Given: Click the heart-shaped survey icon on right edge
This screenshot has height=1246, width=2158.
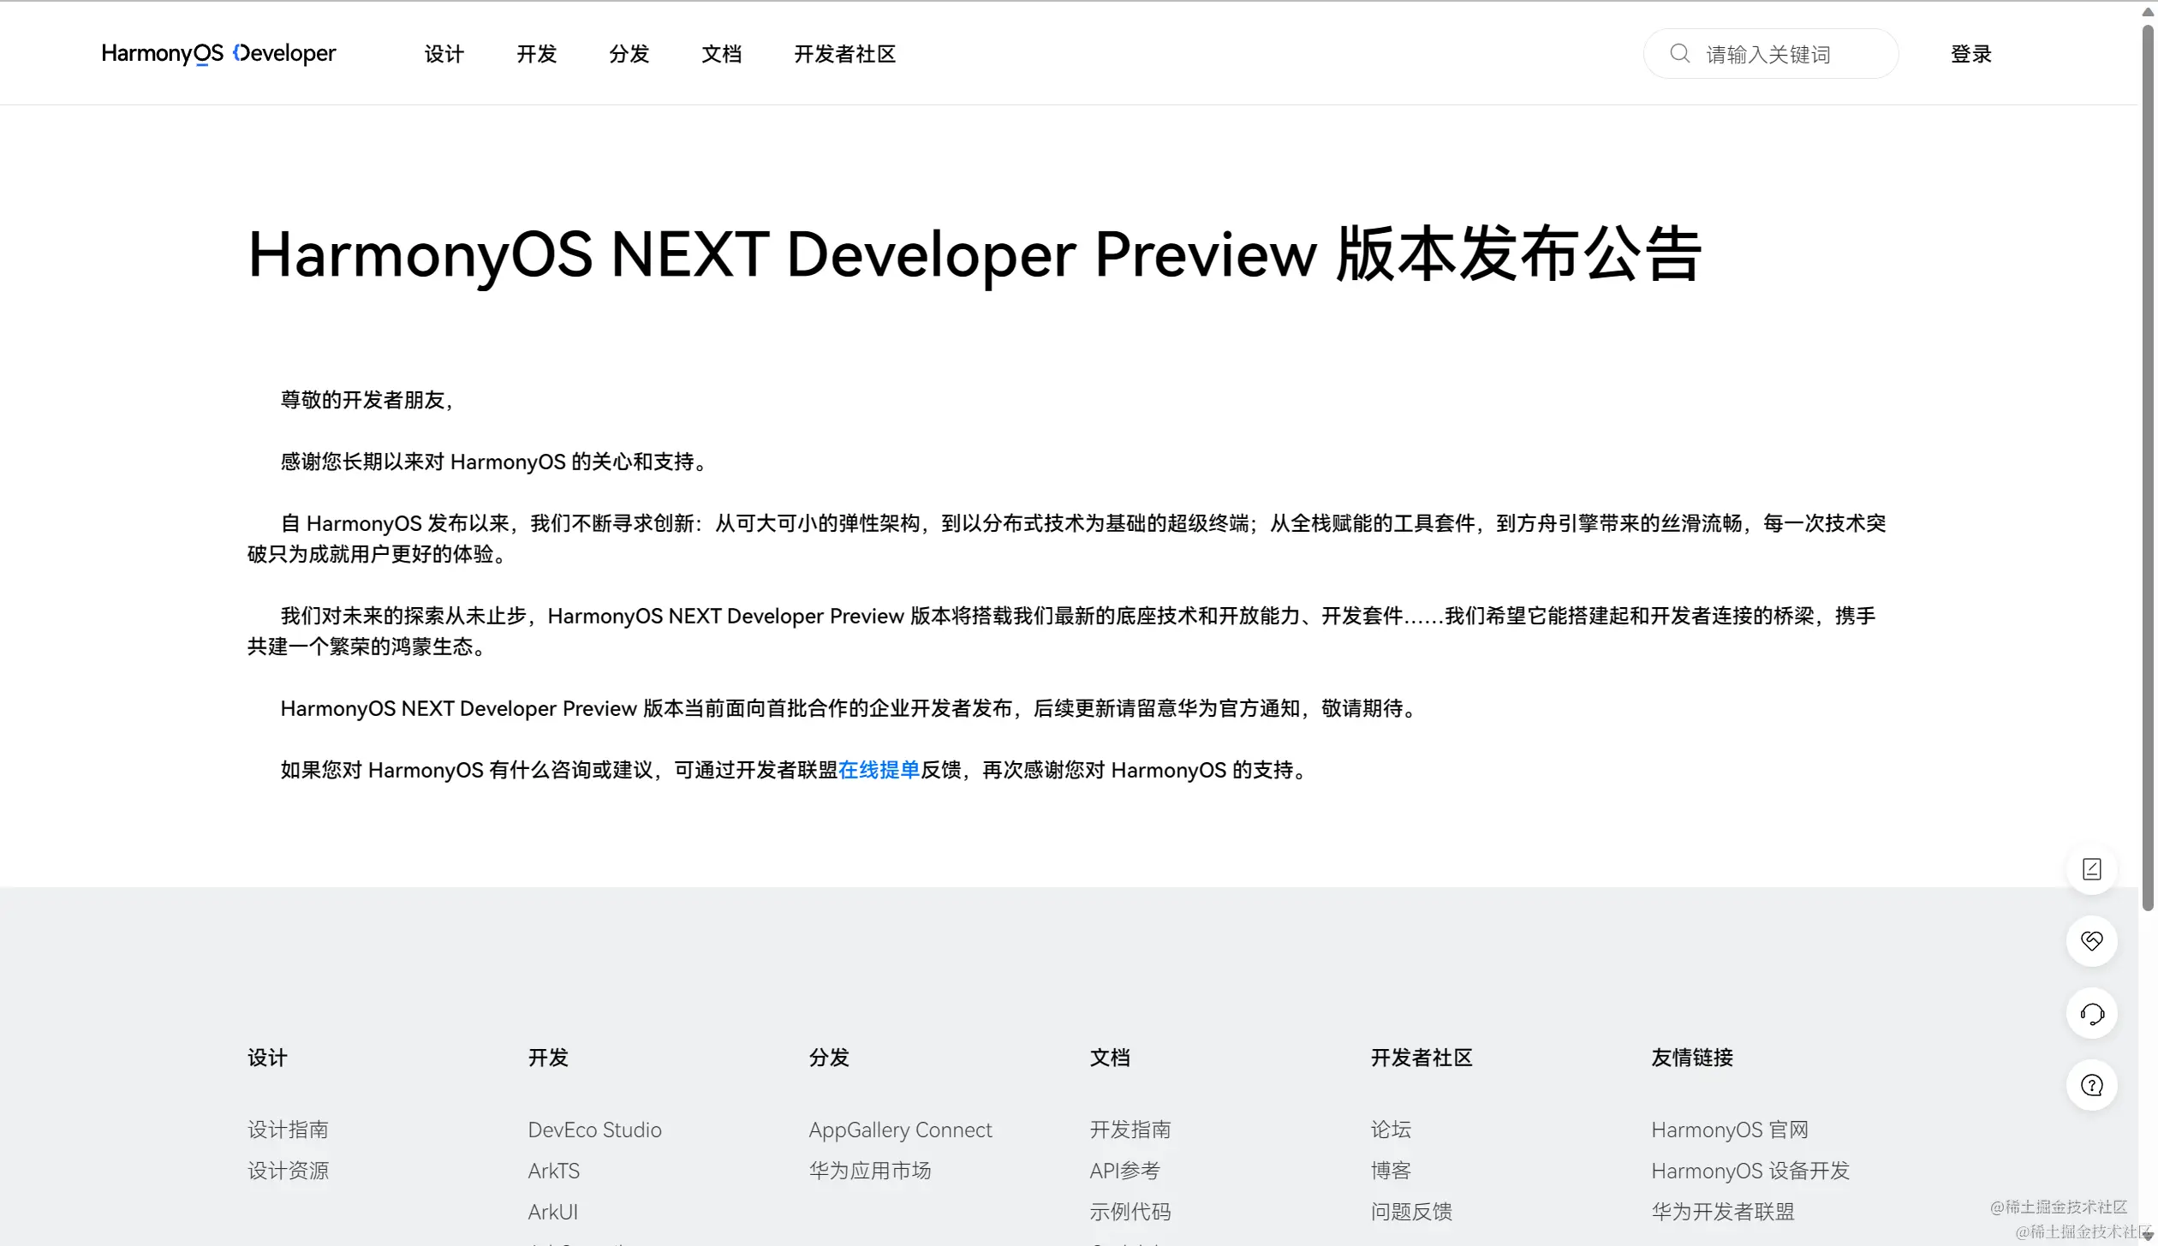Looking at the screenshot, I should pos(2092,940).
